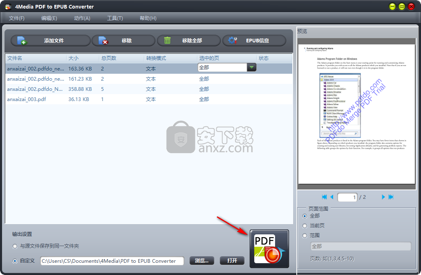
Task: Sort by the 文件名 column header
Action: coord(36,58)
